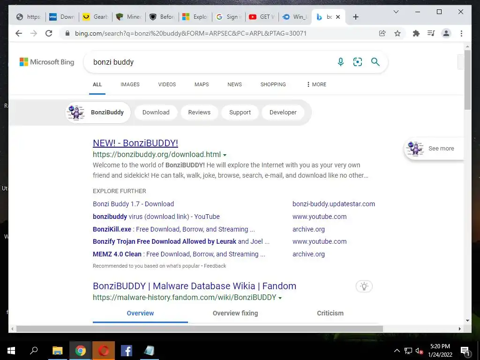Click the browser forward arrow
480x360 pixels.
[x=34, y=33]
